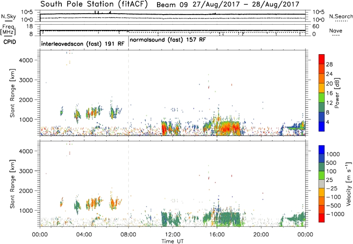Click the Slant Range label of power panel
This screenshot has width=353, height=244.
tap(12, 93)
